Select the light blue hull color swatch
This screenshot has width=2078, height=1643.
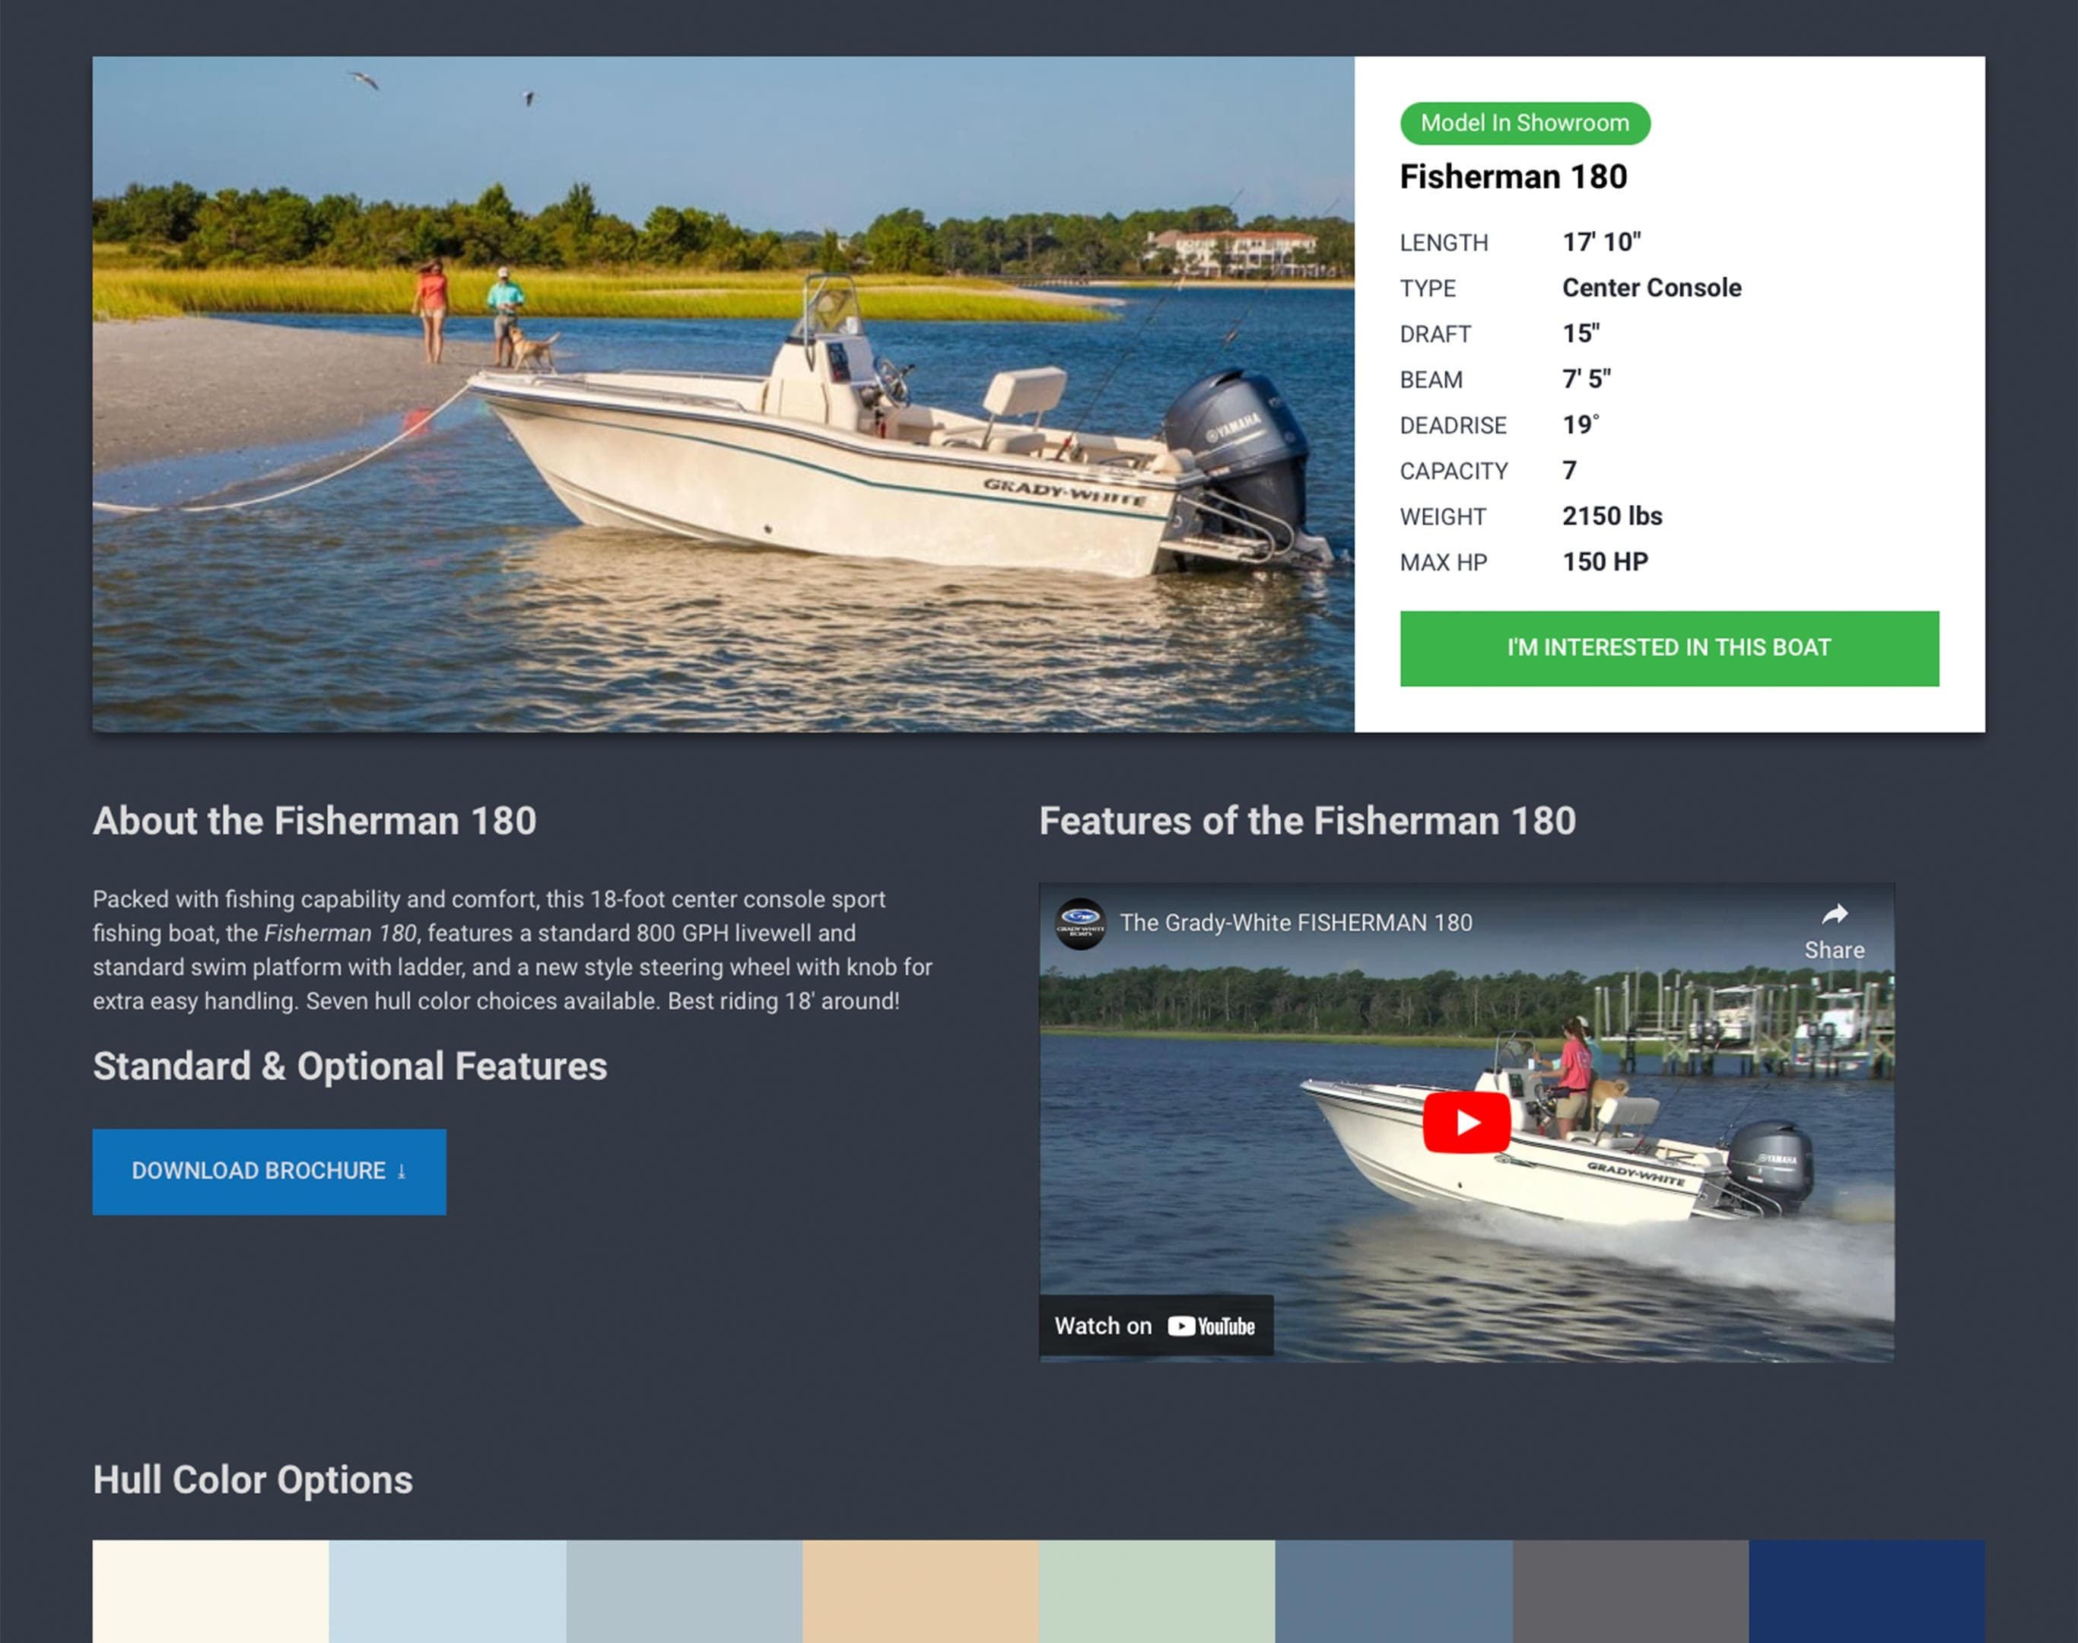[447, 1591]
